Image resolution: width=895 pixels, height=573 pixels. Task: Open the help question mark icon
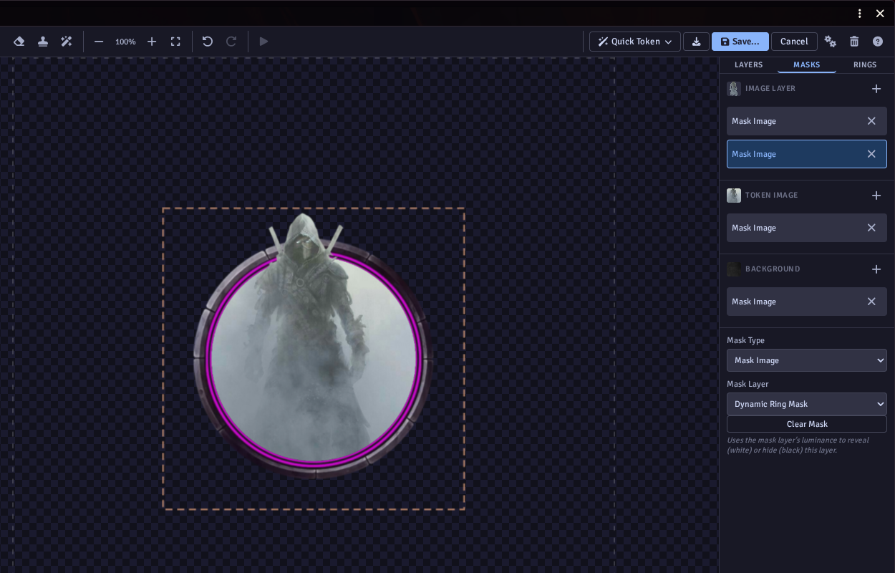coord(878,42)
